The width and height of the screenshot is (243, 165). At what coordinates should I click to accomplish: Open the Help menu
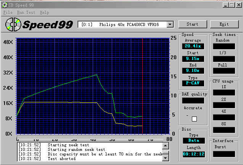tap(44, 13)
